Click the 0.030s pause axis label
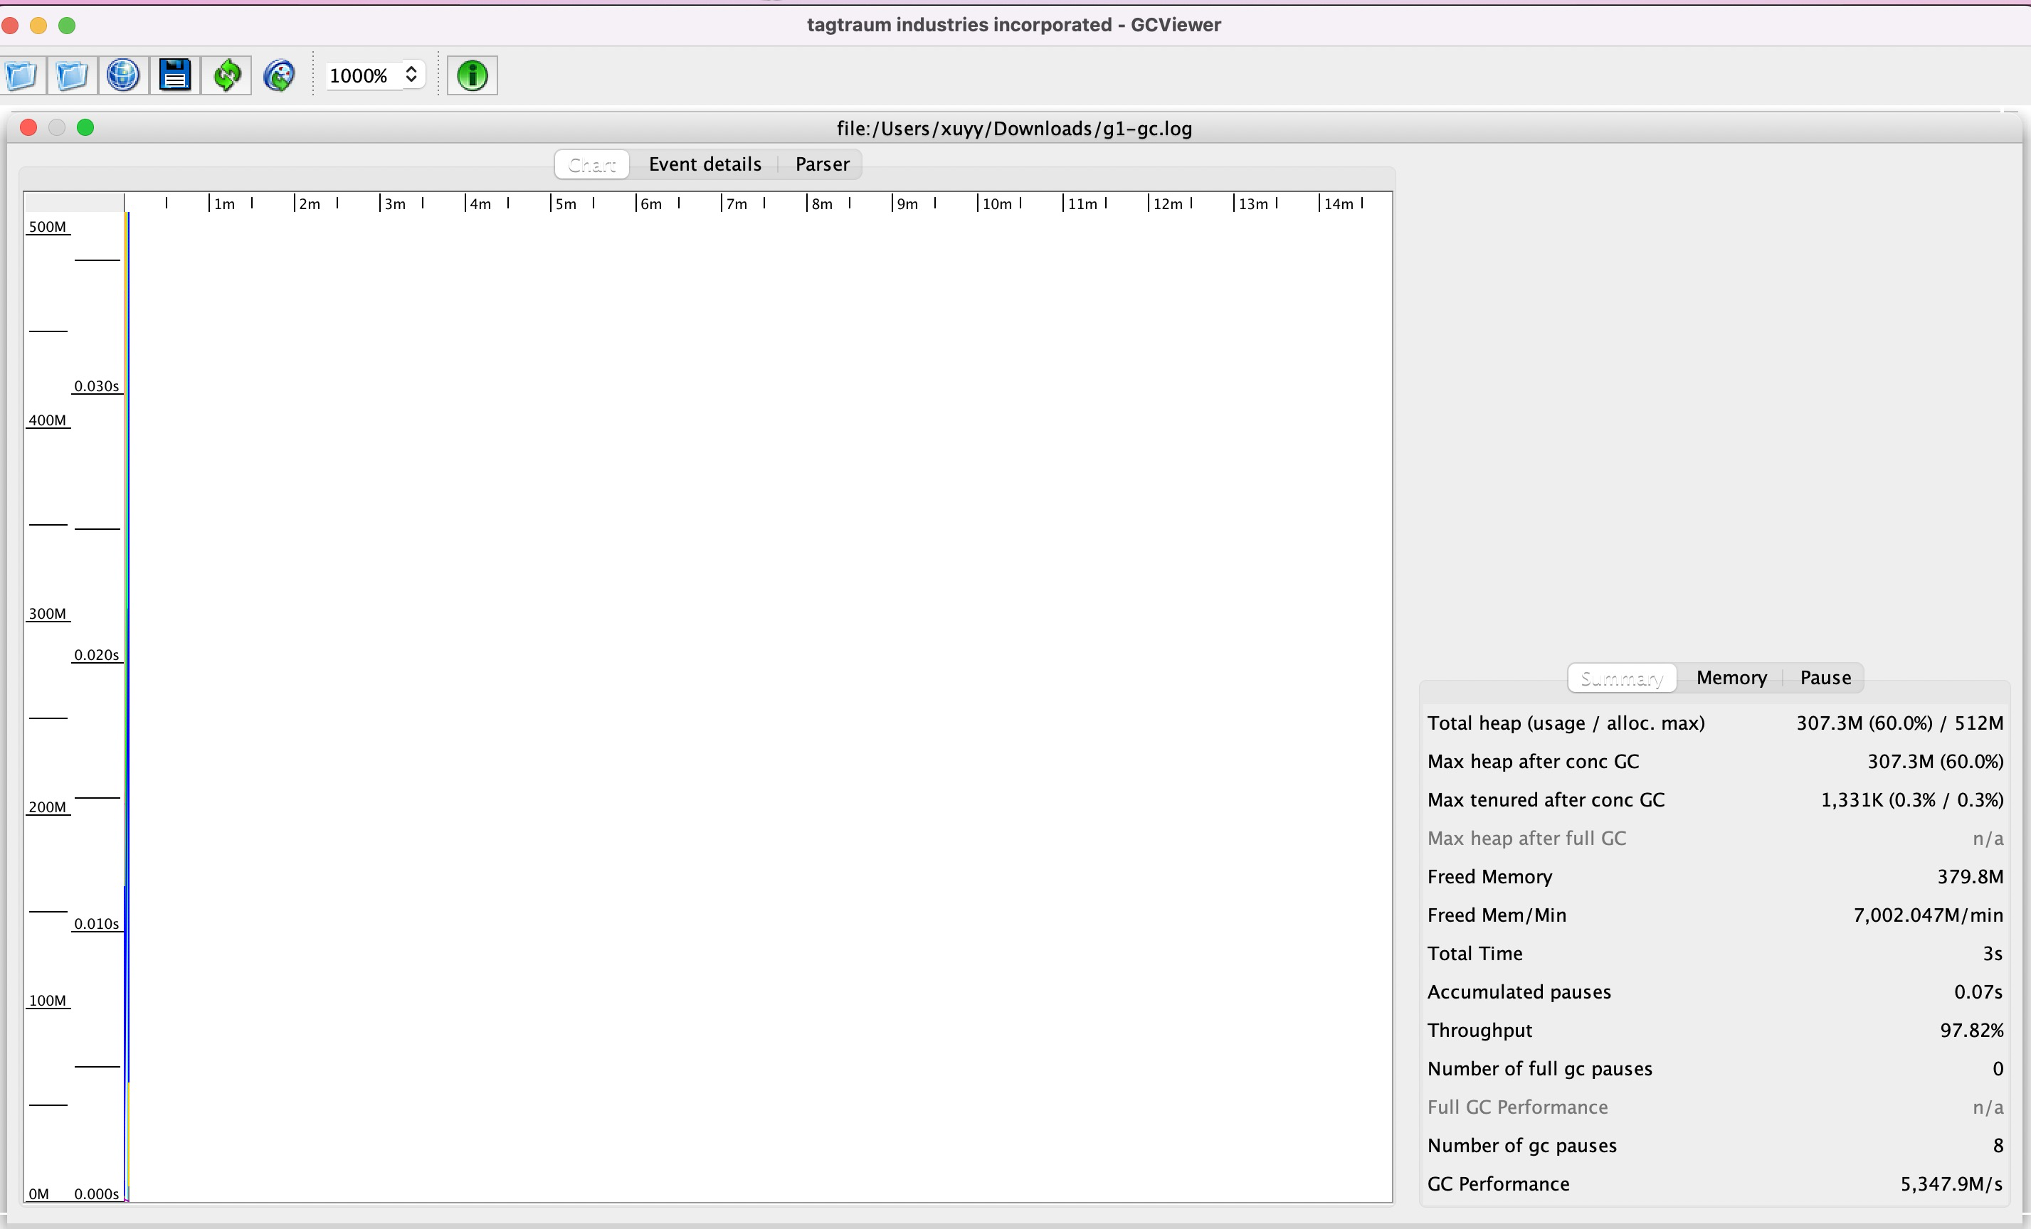This screenshot has height=1229, width=2031. coord(97,385)
